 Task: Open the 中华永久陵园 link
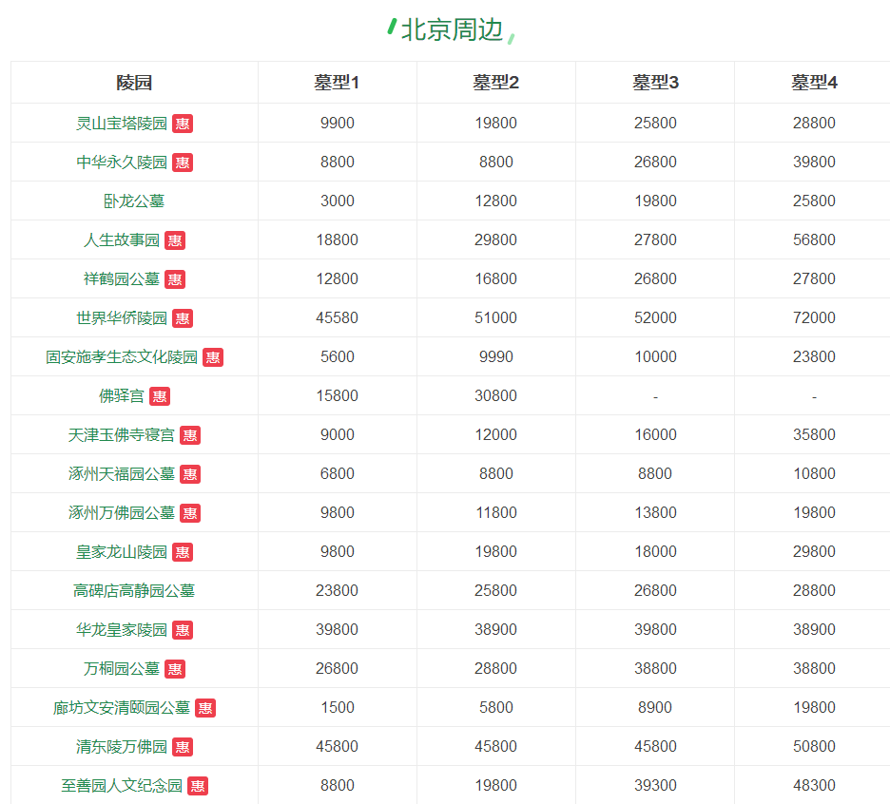tap(122, 163)
